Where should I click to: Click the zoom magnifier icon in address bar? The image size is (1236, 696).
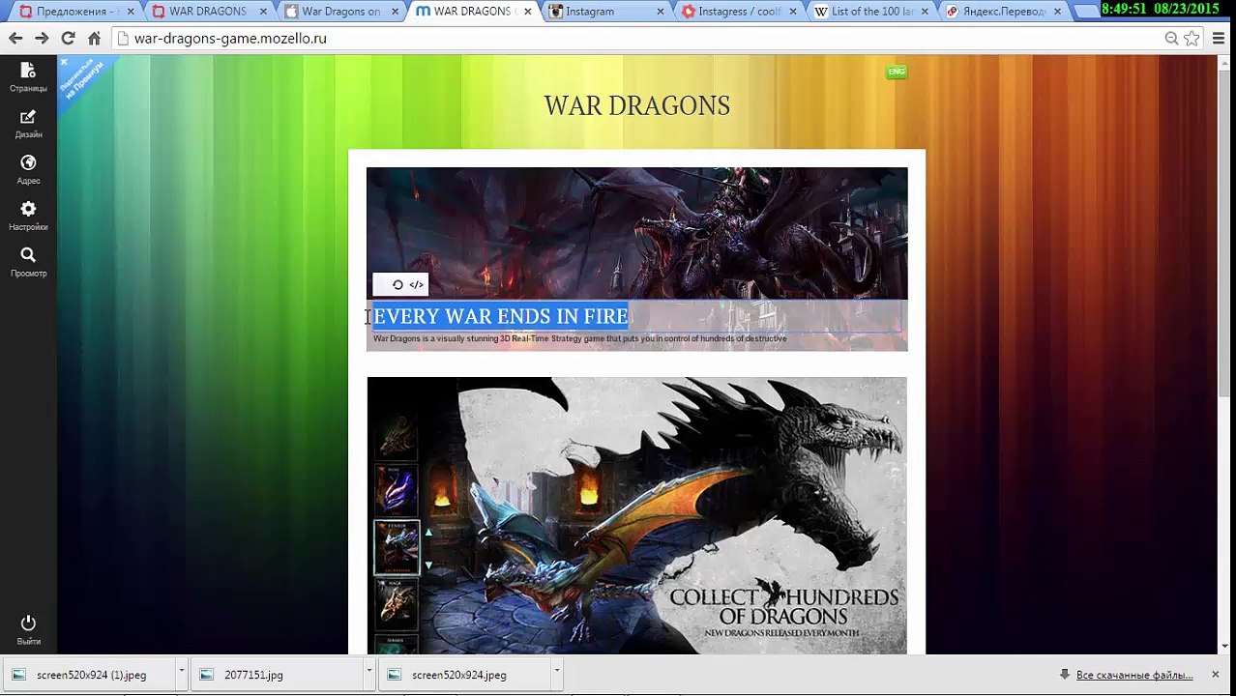pyautogui.click(x=1171, y=39)
